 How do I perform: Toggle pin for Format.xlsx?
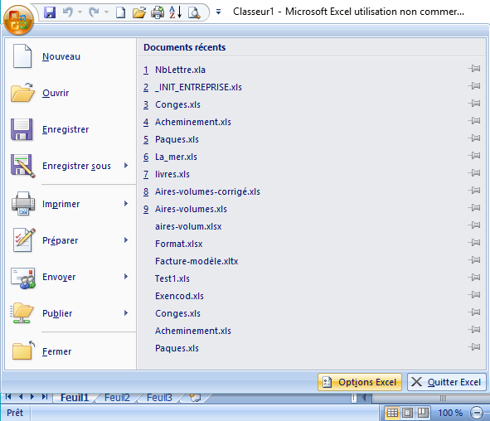pyautogui.click(x=474, y=242)
